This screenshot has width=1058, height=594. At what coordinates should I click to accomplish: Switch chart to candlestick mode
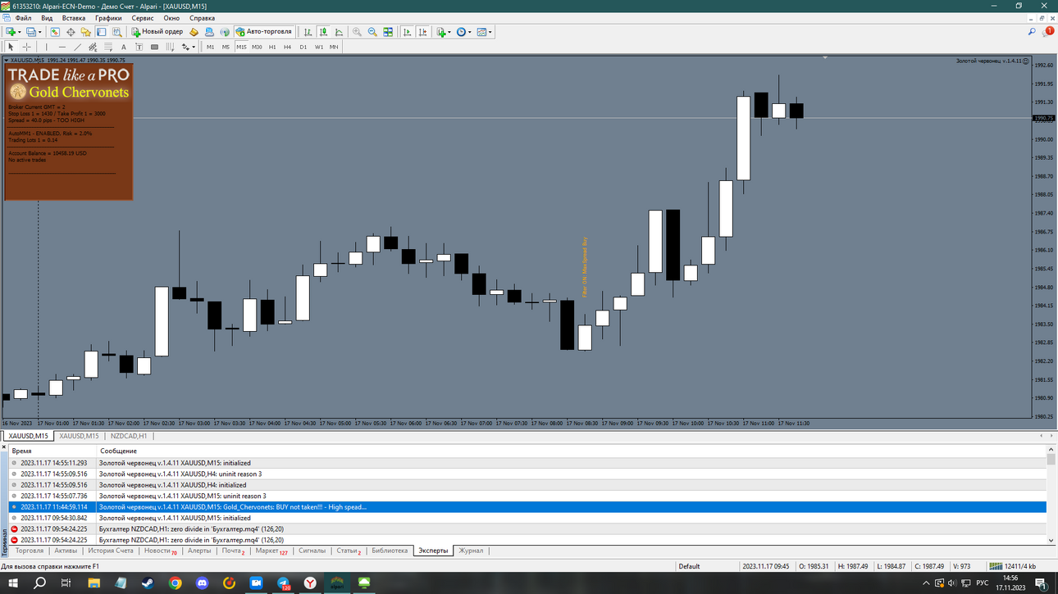point(323,32)
